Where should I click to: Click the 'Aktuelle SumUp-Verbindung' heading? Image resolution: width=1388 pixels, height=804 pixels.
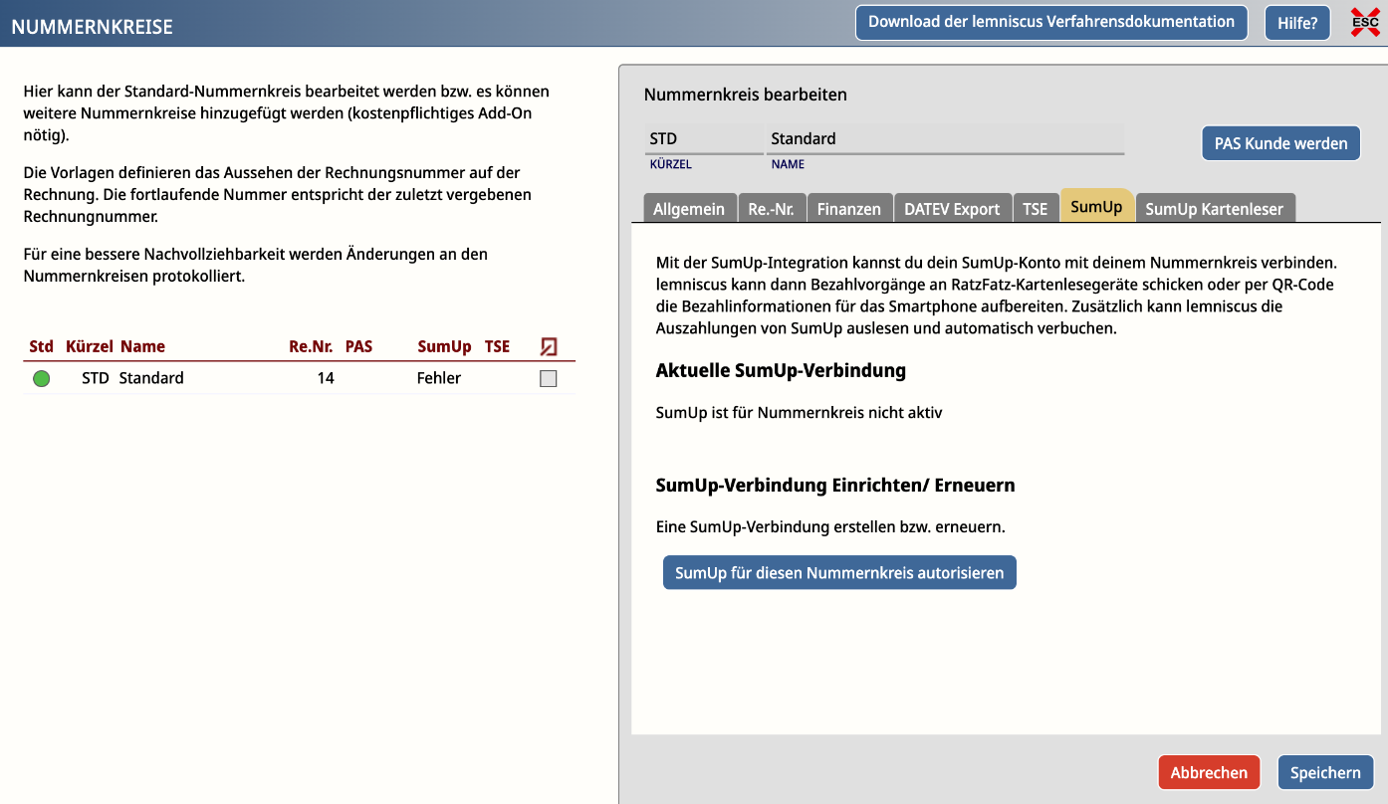click(x=781, y=370)
